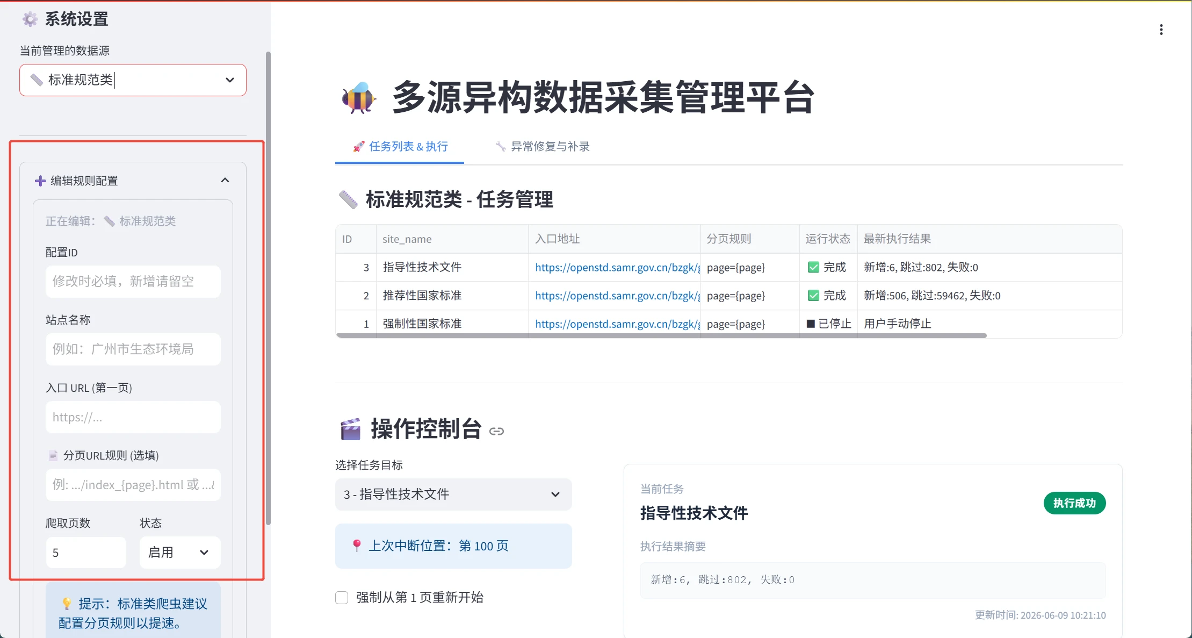Click the 运行状态 column header
This screenshot has width=1192, height=638.
coord(828,239)
